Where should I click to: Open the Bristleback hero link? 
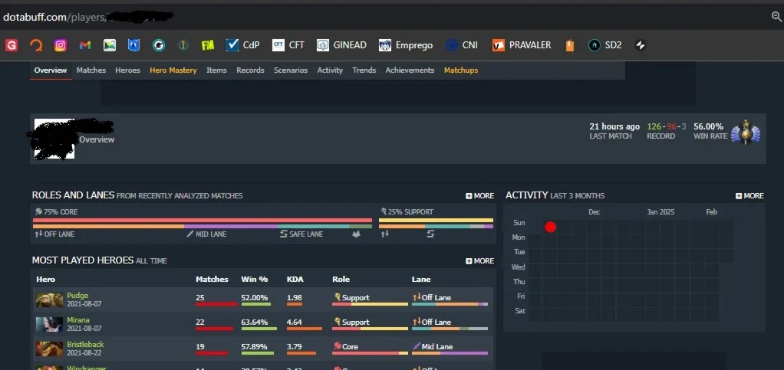coord(85,345)
